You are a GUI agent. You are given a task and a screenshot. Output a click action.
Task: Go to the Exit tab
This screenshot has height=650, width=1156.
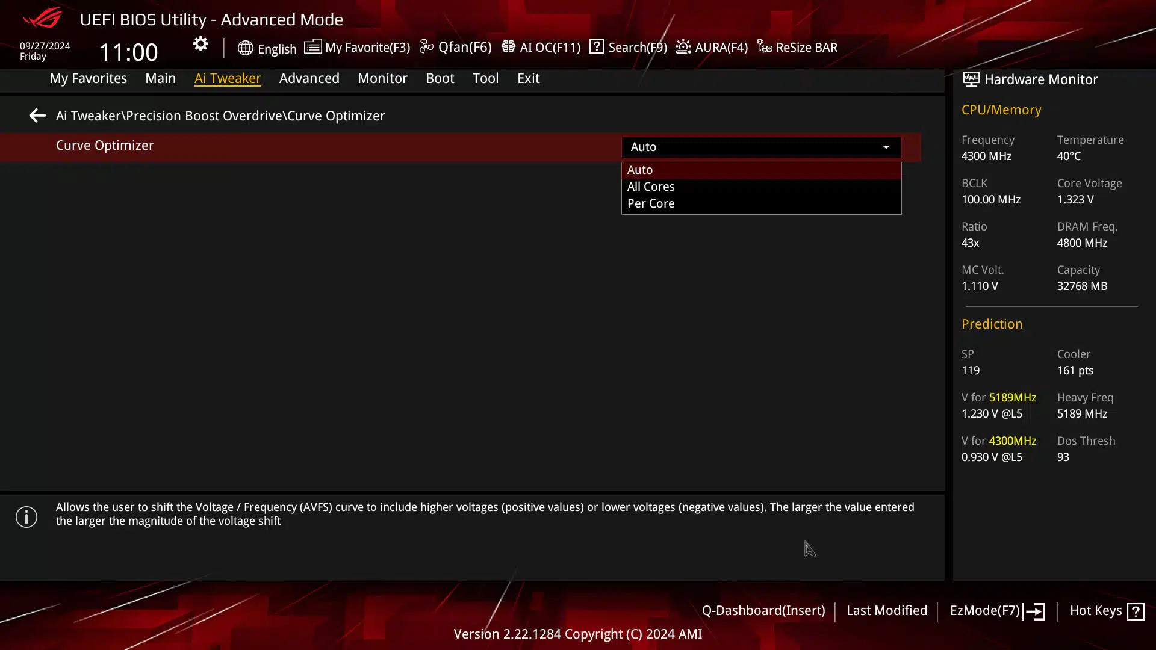pos(528,78)
